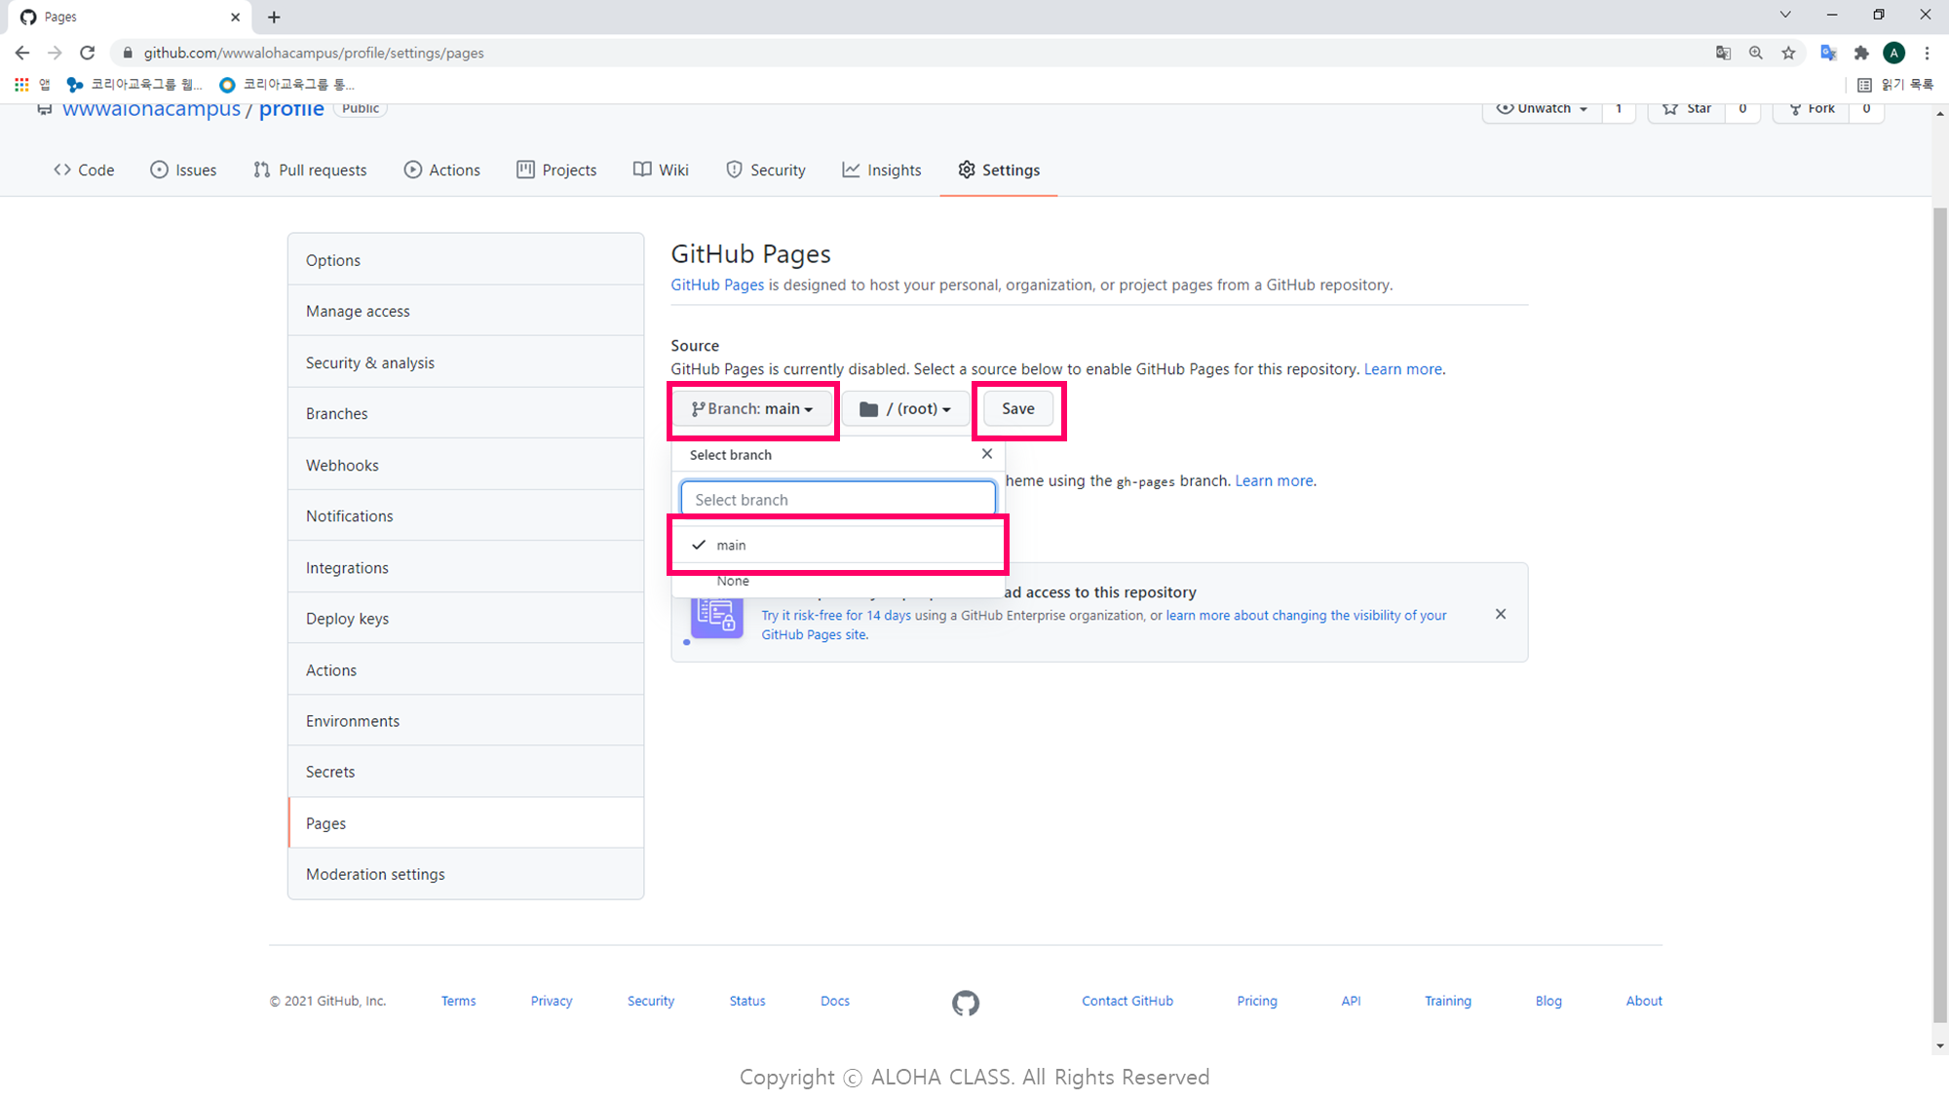Open Pages in settings sidebar
The width and height of the screenshot is (1949, 1101).
tap(466, 823)
